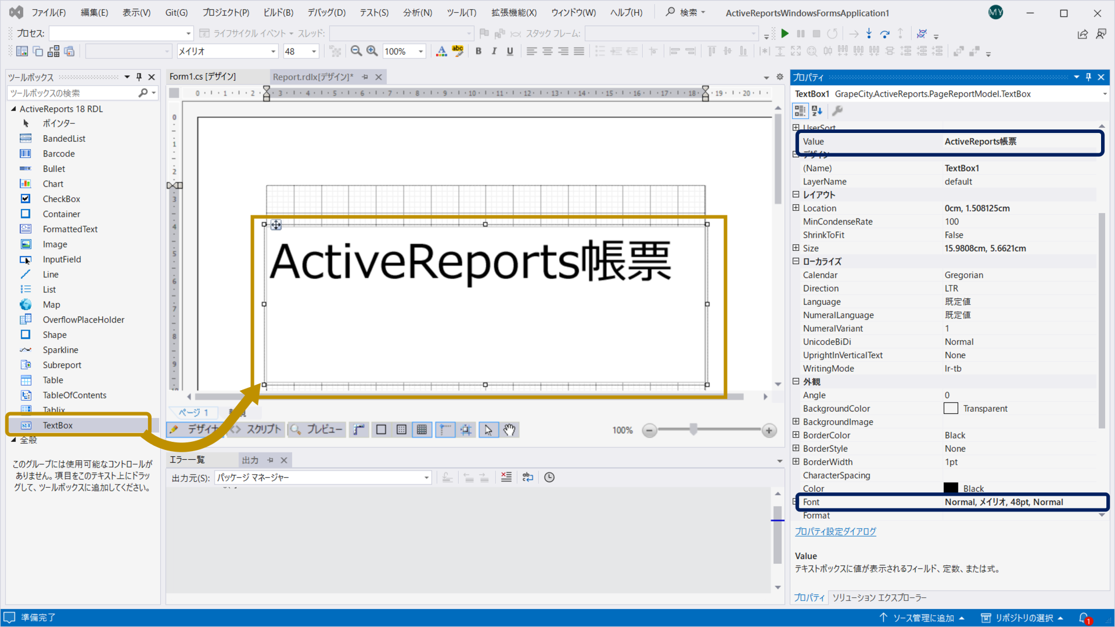The width and height of the screenshot is (1115, 627).
Task: Click the designer zoom slider handle
Action: point(693,430)
